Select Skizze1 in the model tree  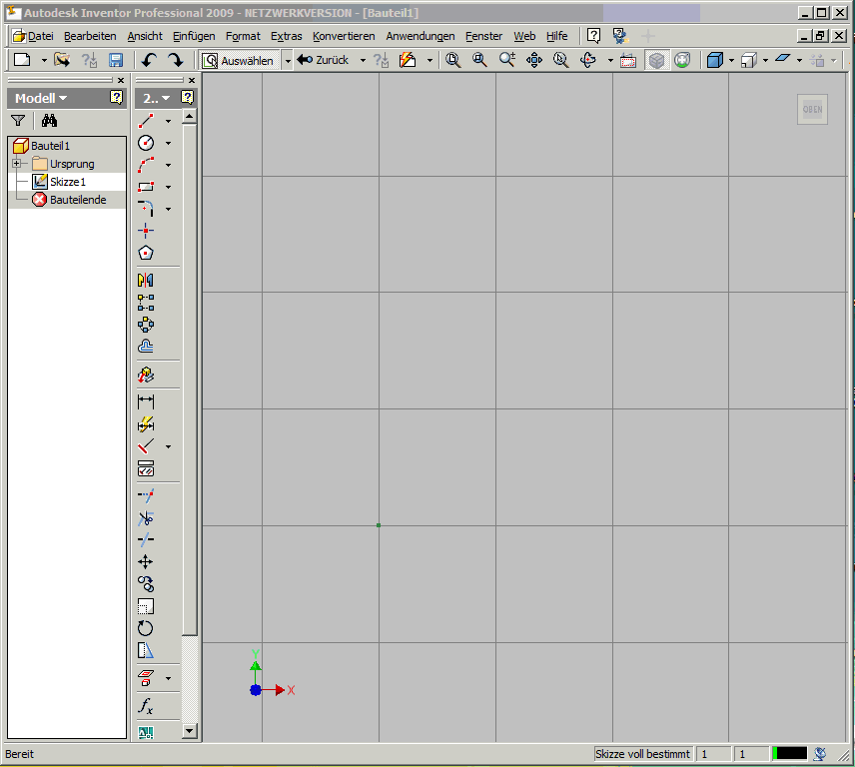(67, 182)
